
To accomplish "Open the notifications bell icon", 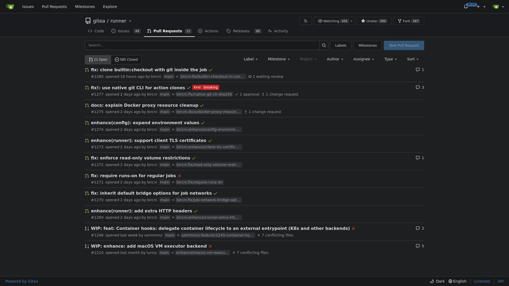I will click(x=466, y=7).
